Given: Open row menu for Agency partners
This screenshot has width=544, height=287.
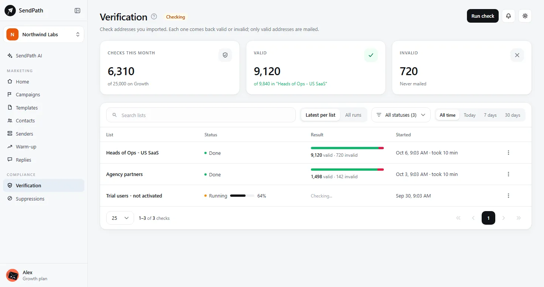Looking at the screenshot, I should point(508,174).
